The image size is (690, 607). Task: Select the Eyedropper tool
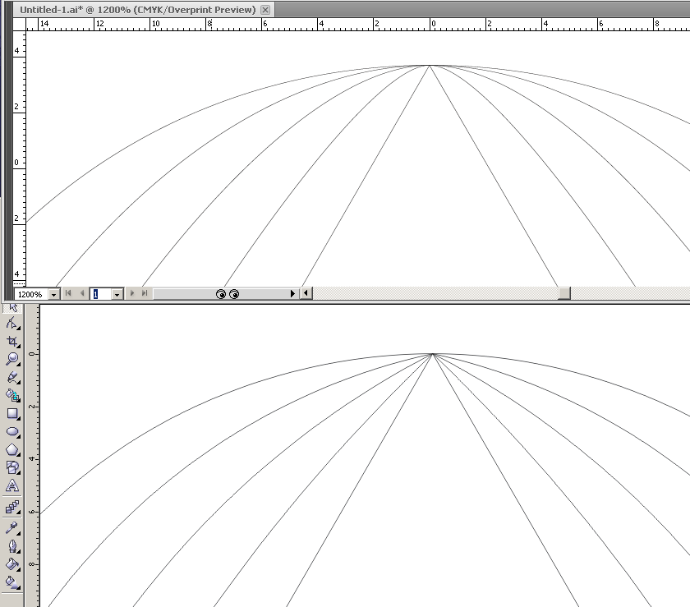pos(12,527)
